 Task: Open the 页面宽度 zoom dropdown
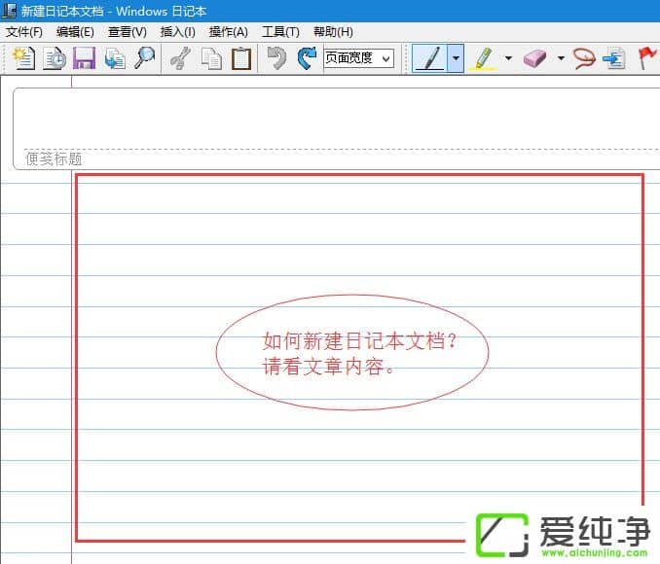pos(358,58)
